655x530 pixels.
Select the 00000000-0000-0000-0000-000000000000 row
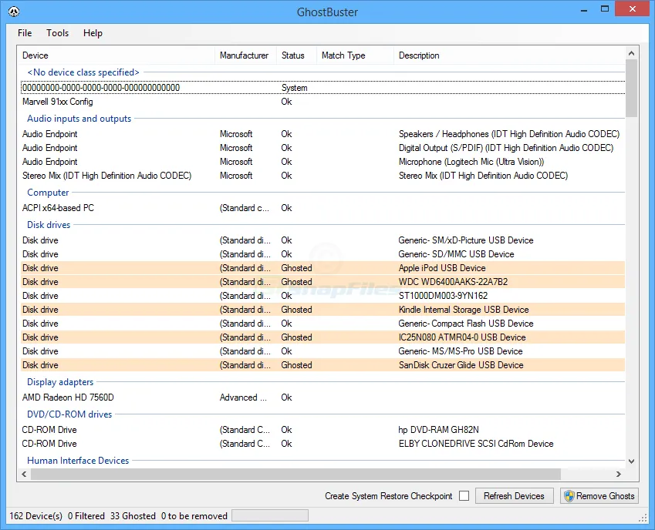click(x=323, y=88)
